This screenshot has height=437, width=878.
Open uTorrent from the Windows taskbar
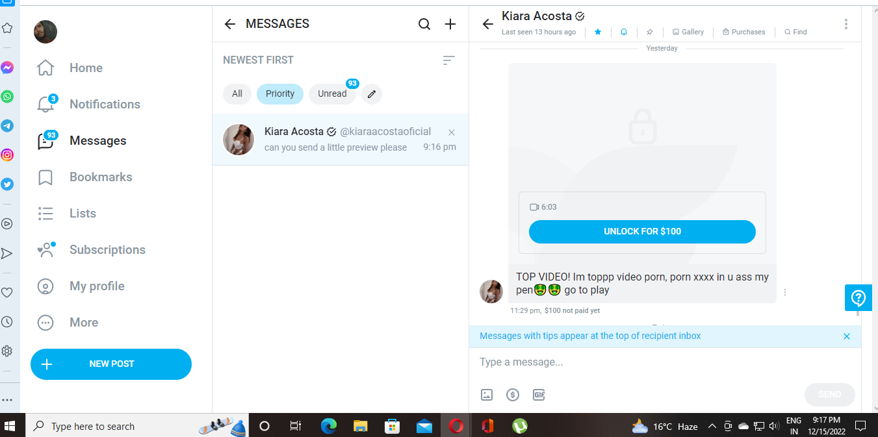click(519, 426)
